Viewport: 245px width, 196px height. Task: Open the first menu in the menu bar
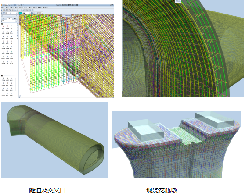click(x=3, y=7)
